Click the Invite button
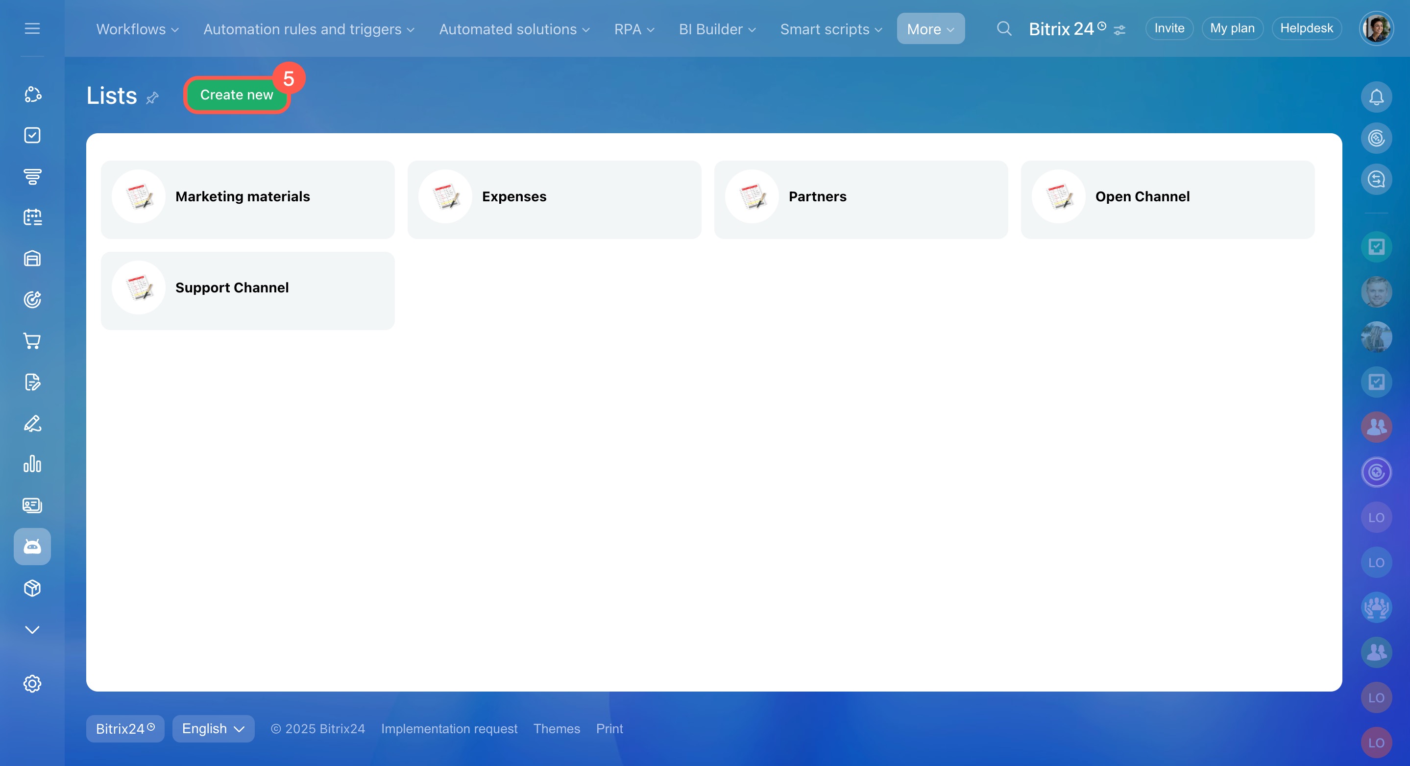The height and width of the screenshot is (766, 1410). (x=1169, y=28)
